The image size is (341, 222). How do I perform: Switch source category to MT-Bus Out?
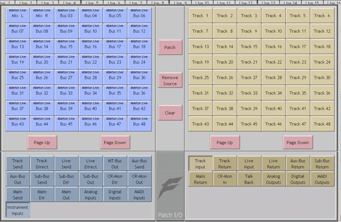point(115,164)
